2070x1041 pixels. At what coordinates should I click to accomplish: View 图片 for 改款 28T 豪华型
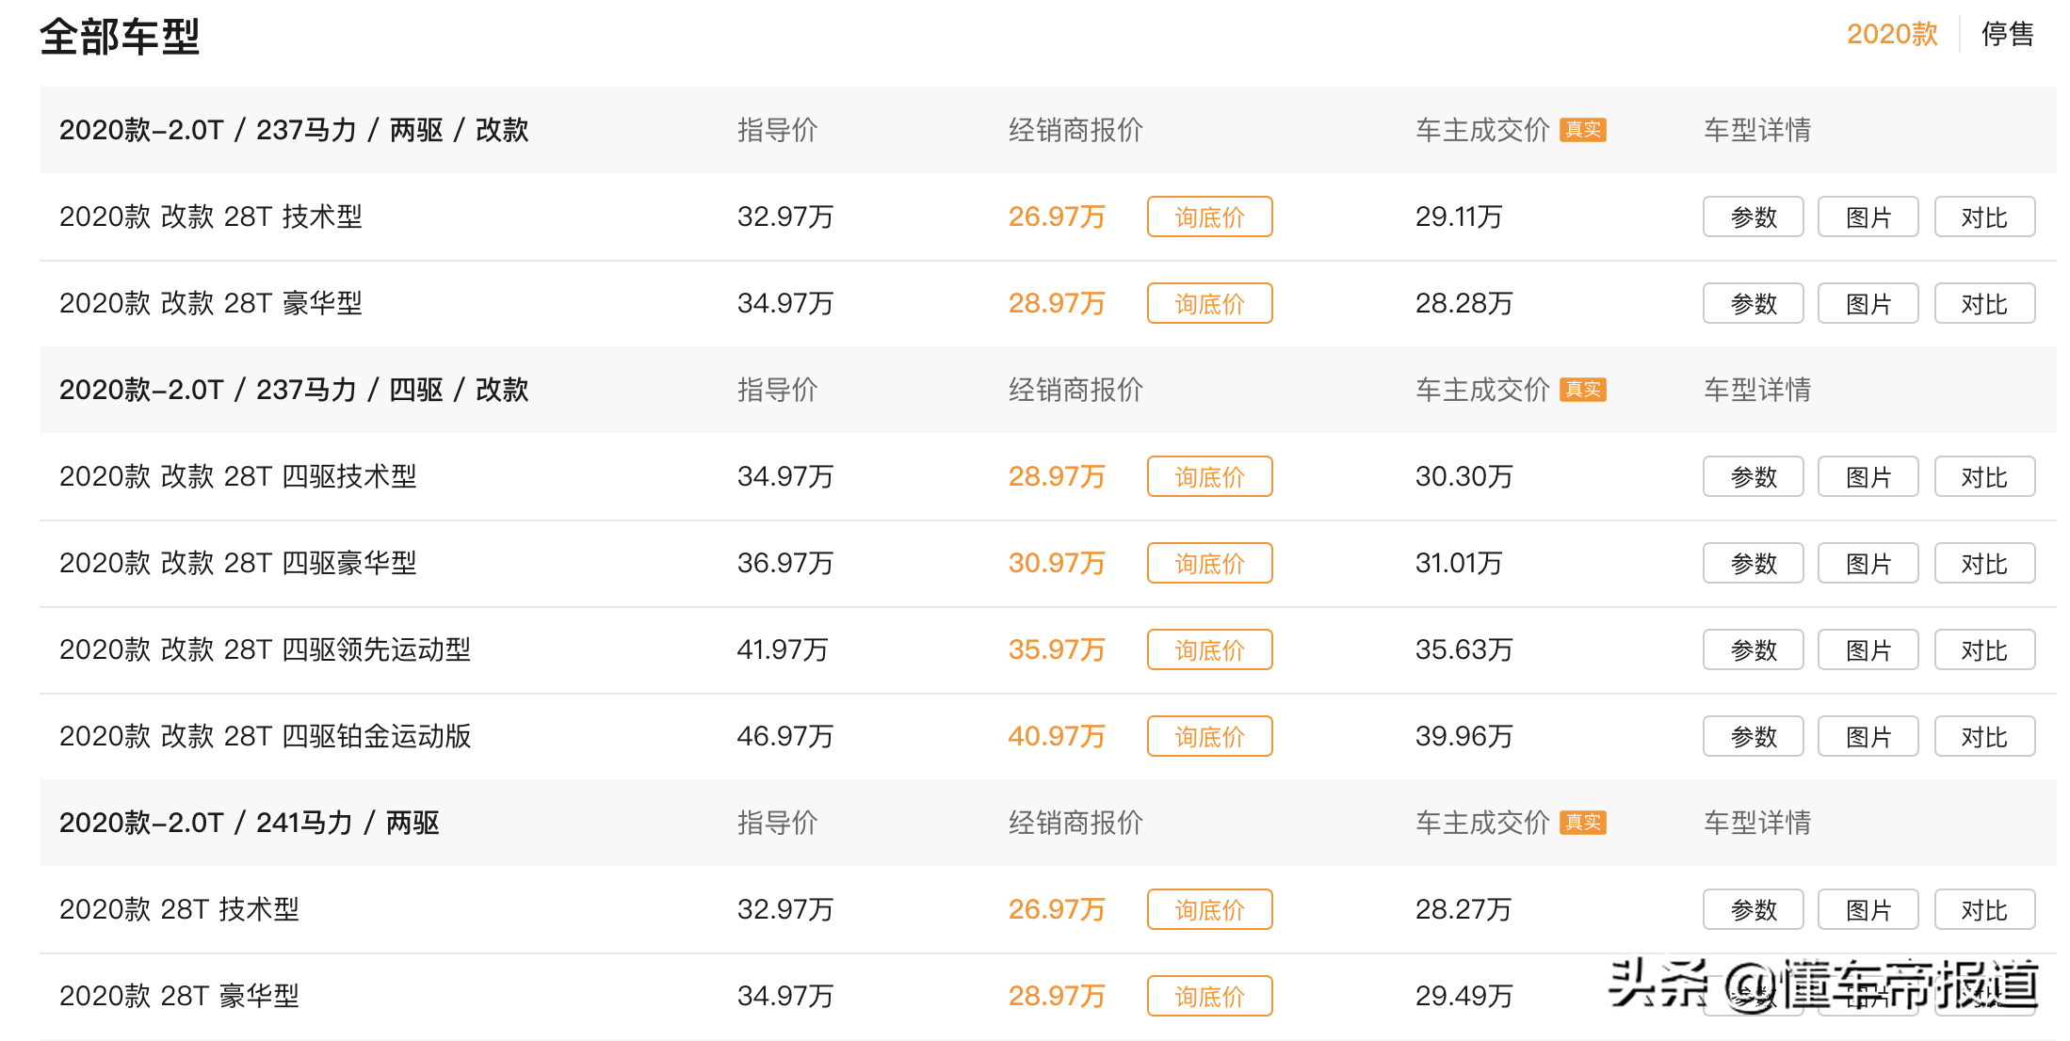pyautogui.click(x=1868, y=303)
